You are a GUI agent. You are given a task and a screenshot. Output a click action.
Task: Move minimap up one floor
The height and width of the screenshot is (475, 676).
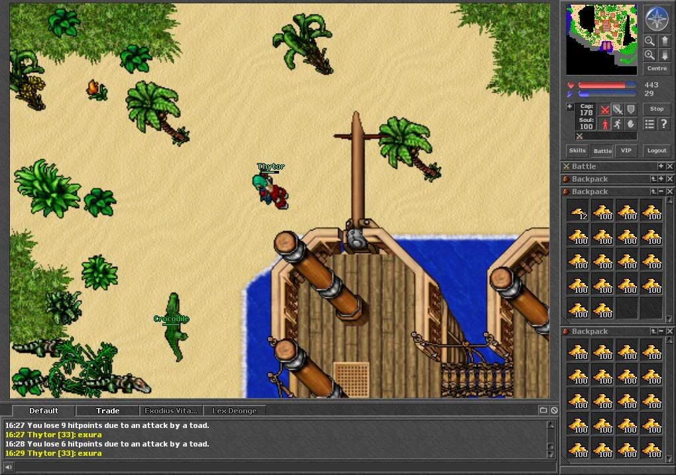pos(664,41)
